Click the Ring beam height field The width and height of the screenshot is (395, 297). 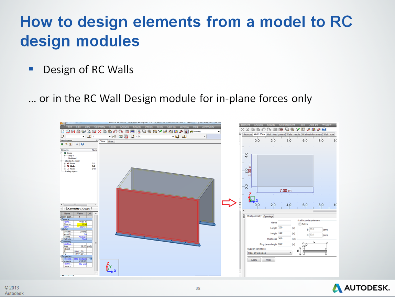(x=284, y=244)
